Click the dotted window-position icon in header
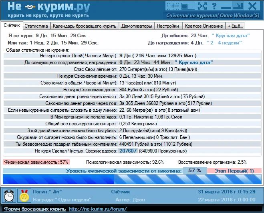 pos(173,6)
